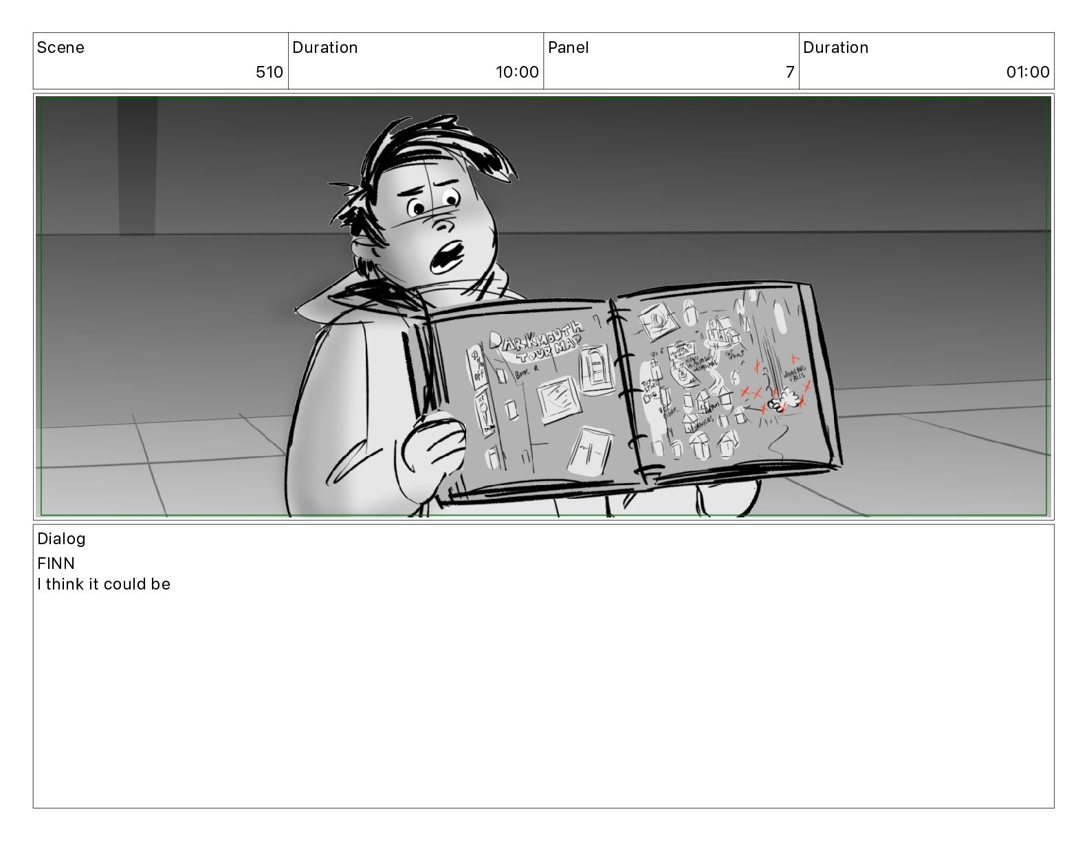The width and height of the screenshot is (1089, 841).
Task: Click the Scene header label
Action: 60,47
